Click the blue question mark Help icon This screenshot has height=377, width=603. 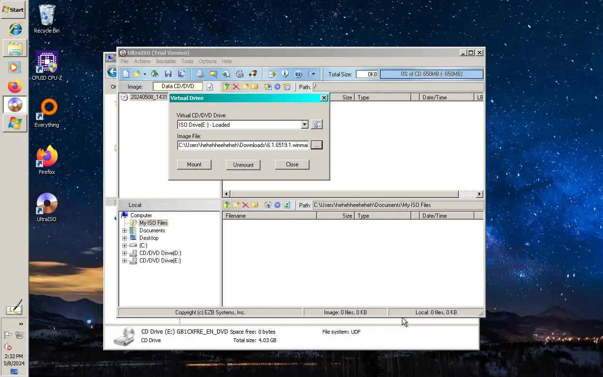pos(298,74)
